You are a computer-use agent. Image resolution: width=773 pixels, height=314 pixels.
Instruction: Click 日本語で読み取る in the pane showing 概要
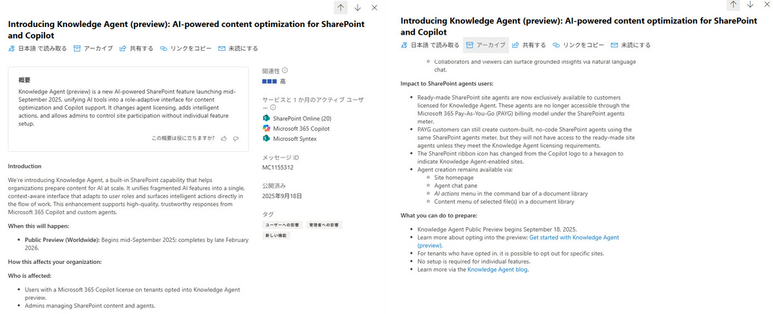click(x=37, y=48)
